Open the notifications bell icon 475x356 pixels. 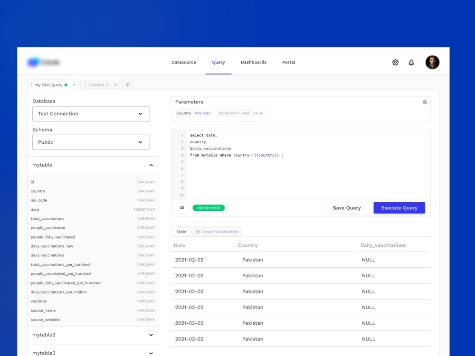click(x=411, y=62)
